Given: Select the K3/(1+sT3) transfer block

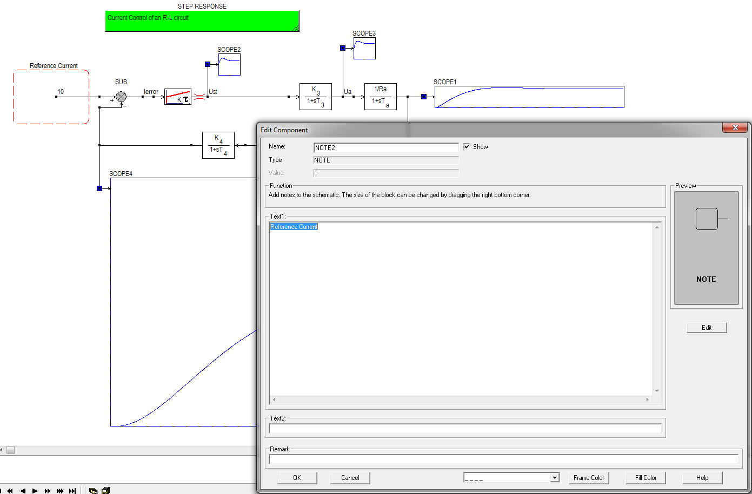Looking at the screenshot, I should click(316, 97).
